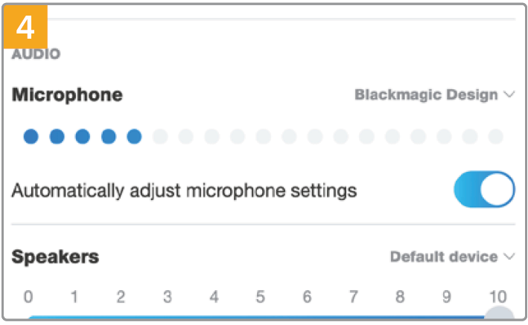528x325 pixels.
Task: Click the speaker volume slider handle
Action: tap(500, 315)
